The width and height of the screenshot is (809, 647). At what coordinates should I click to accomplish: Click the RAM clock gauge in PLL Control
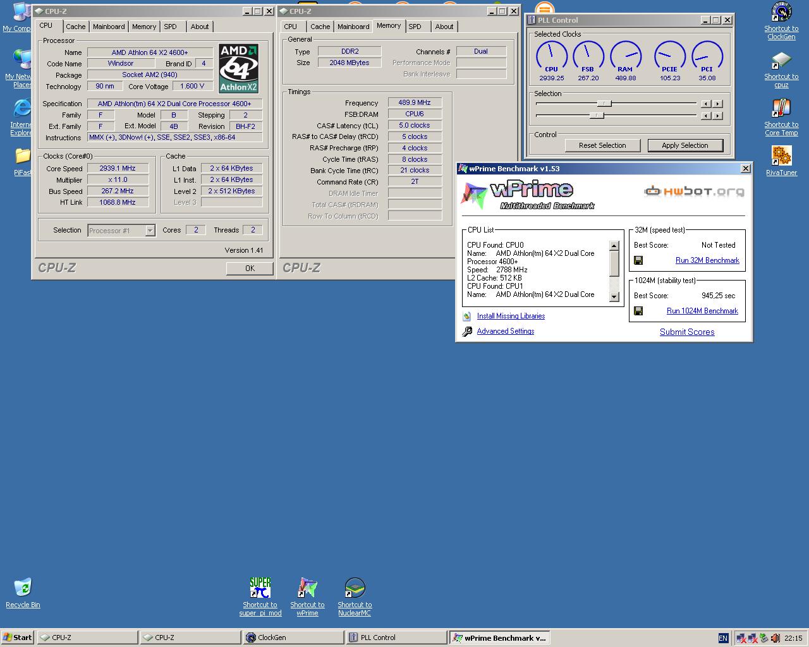pyautogui.click(x=625, y=57)
